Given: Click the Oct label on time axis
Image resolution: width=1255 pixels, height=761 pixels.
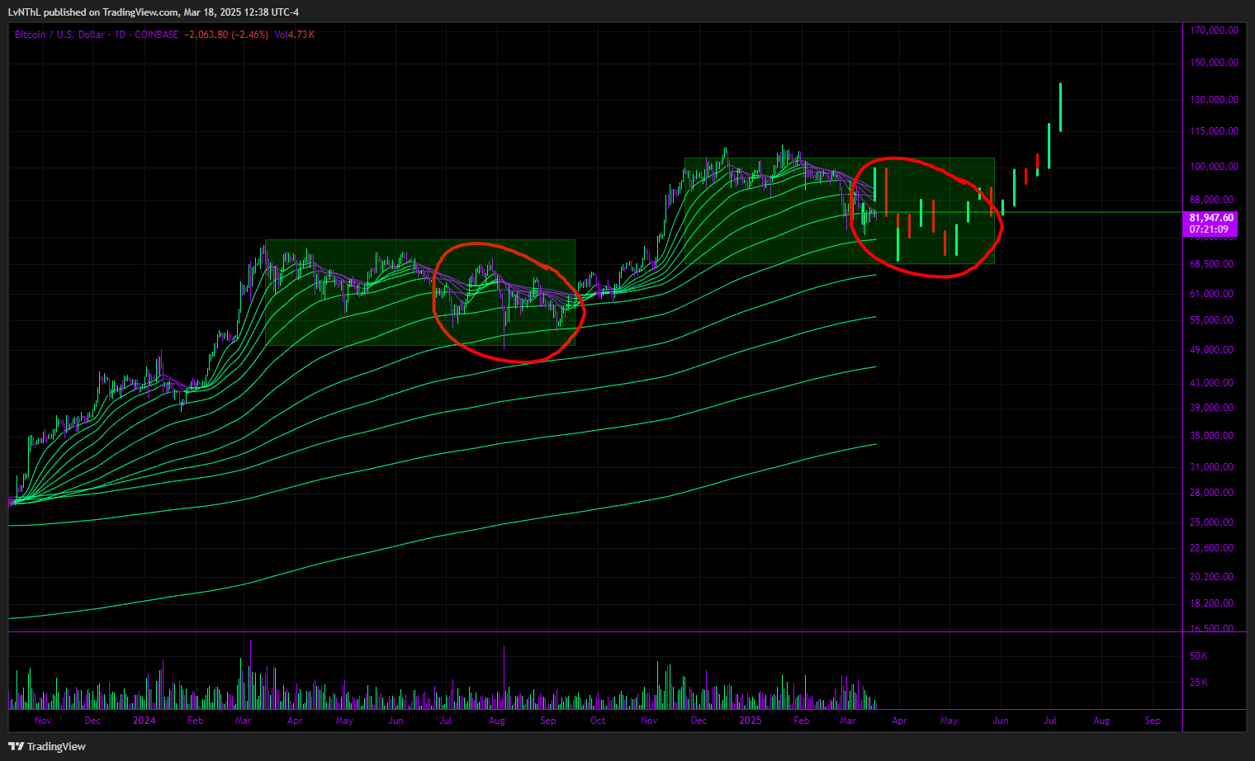Looking at the screenshot, I should tap(598, 721).
